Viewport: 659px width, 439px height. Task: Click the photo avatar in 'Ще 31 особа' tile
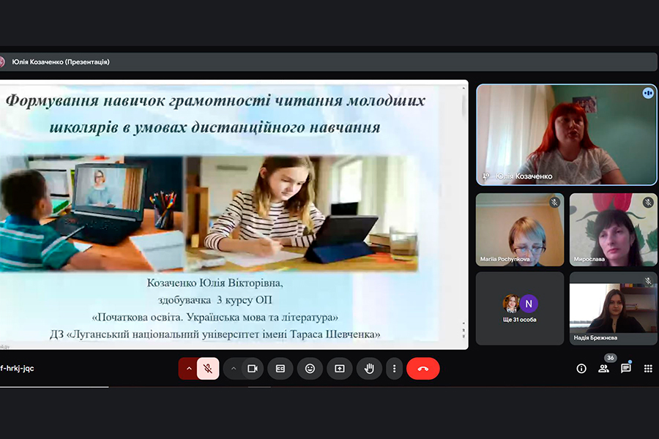click(511, 304)
